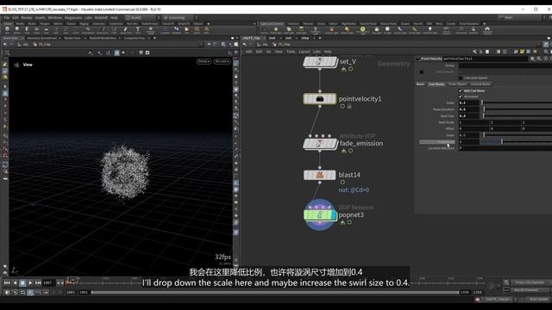
Task: Open the Persp viewport dropdown
Action: click(204, 61)
